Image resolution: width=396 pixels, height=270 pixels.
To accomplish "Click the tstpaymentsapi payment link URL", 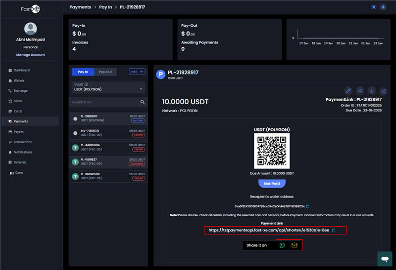I will point(269,230).
